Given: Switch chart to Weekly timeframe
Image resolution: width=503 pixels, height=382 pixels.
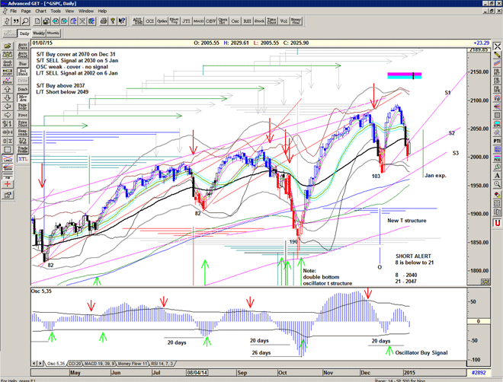Looking at the screenshot, I should (x=38, y=33).
